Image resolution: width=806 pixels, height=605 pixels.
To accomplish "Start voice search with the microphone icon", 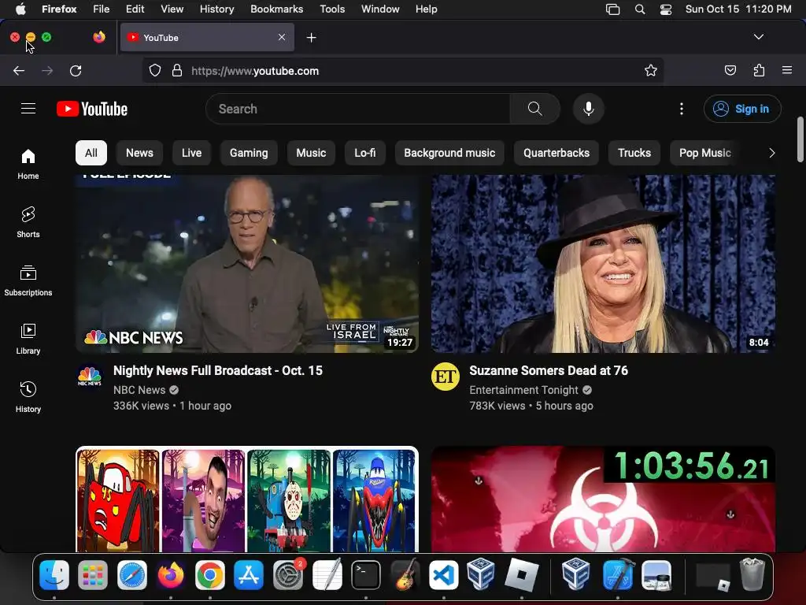I will click(x=589, y=109).
